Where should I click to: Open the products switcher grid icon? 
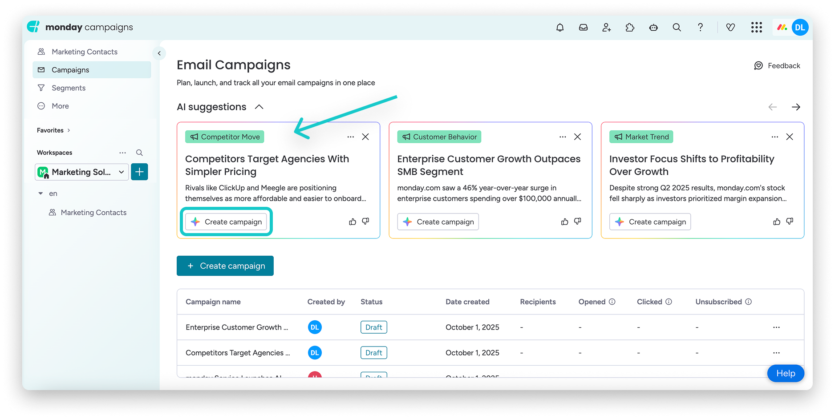(757, 28)
